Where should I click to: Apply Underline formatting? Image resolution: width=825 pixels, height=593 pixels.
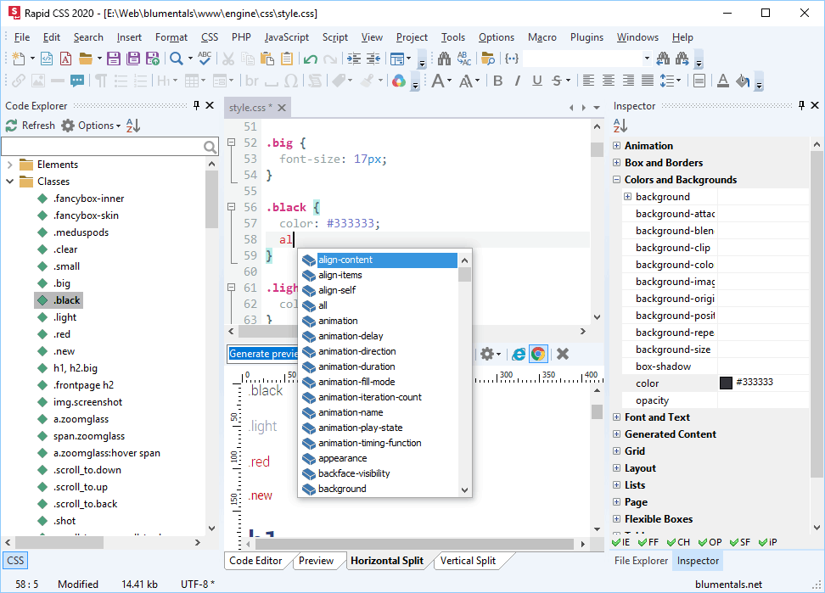[x=536, y=81]
